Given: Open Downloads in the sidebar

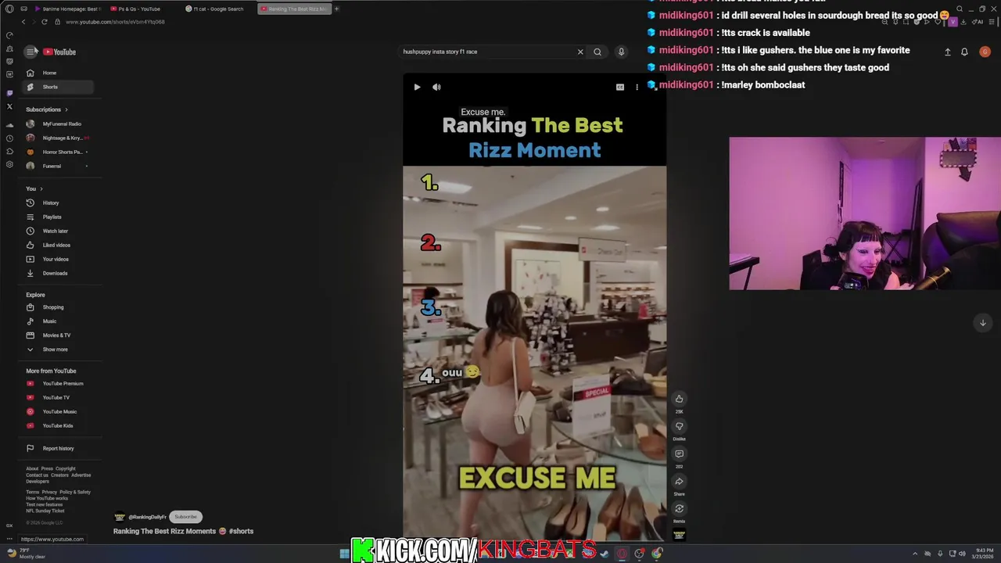Looking at the screenshot, I should point(59,273).
